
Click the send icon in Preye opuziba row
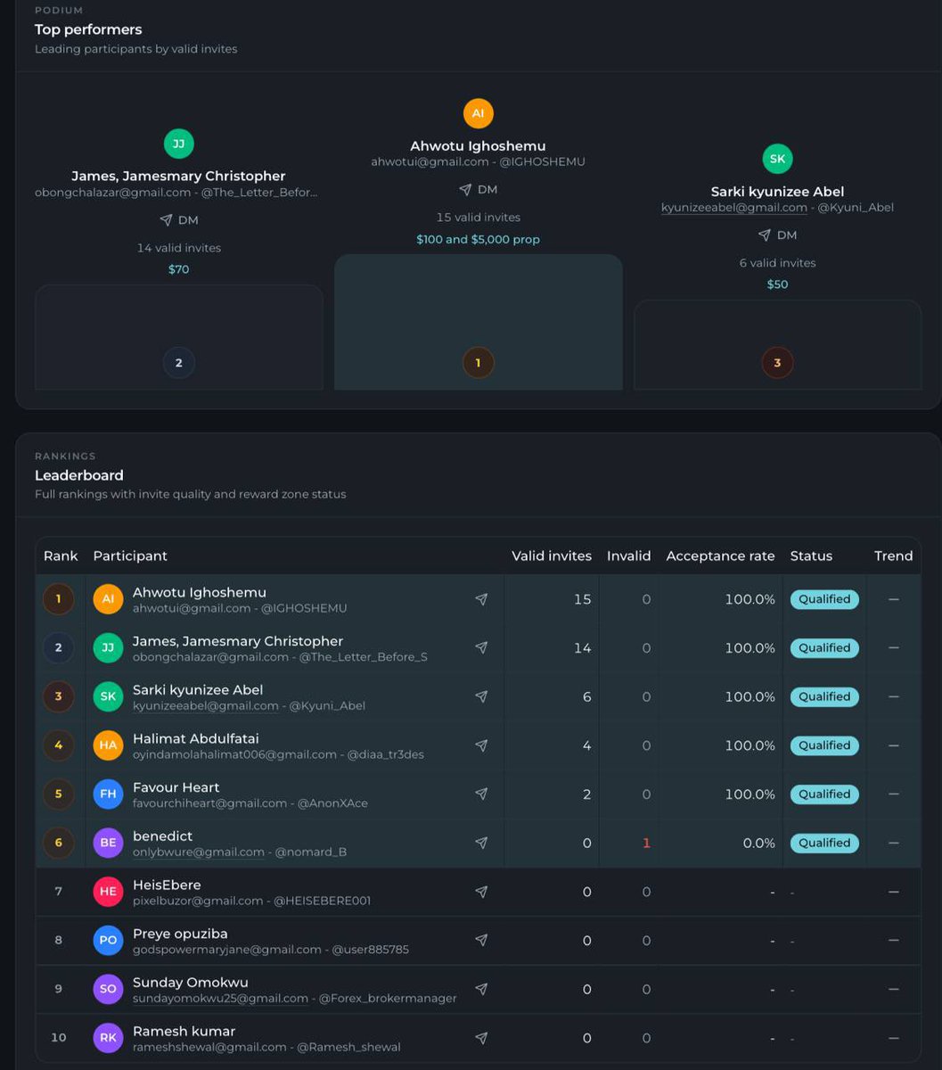coord(481,940)
